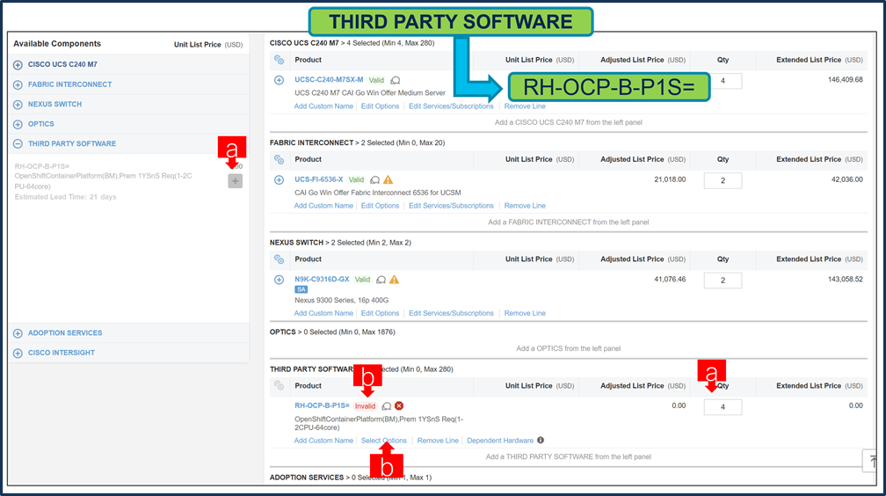Screen dimensions: 886x496
Task: Click Add Custom Name for RH-OCP-B-P1S=
Action: point(323,441)
